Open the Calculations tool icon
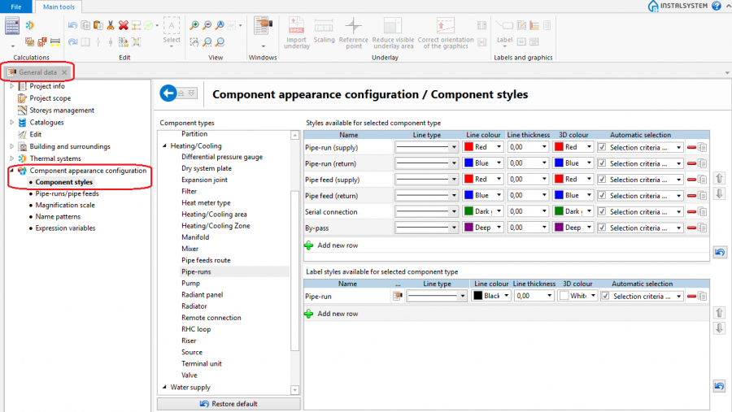This screenshot has width=732, height=412. [x=12, y=26]
